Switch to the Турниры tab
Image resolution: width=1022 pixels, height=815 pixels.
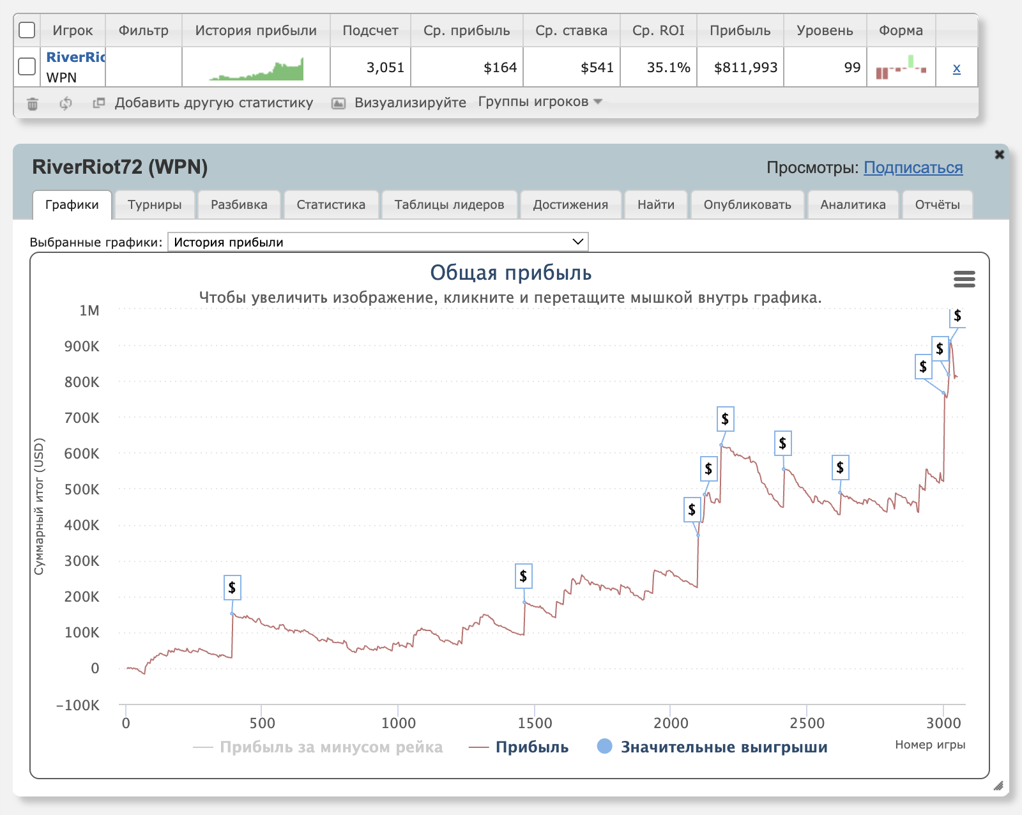[x=155, y=205]
